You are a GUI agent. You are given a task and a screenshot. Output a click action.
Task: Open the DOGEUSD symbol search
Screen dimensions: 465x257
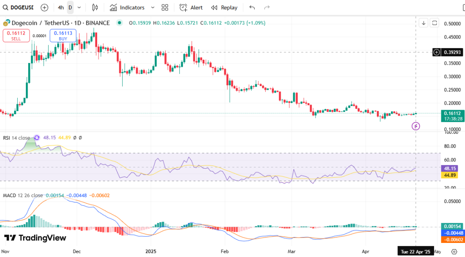[x=18, y=7]
